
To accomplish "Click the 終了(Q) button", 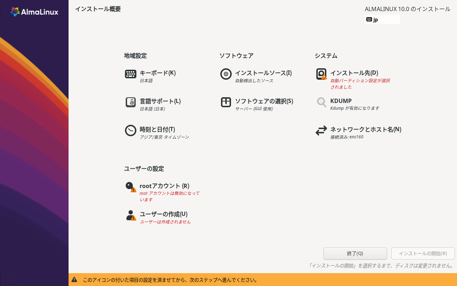I will (x=355, y=253).
